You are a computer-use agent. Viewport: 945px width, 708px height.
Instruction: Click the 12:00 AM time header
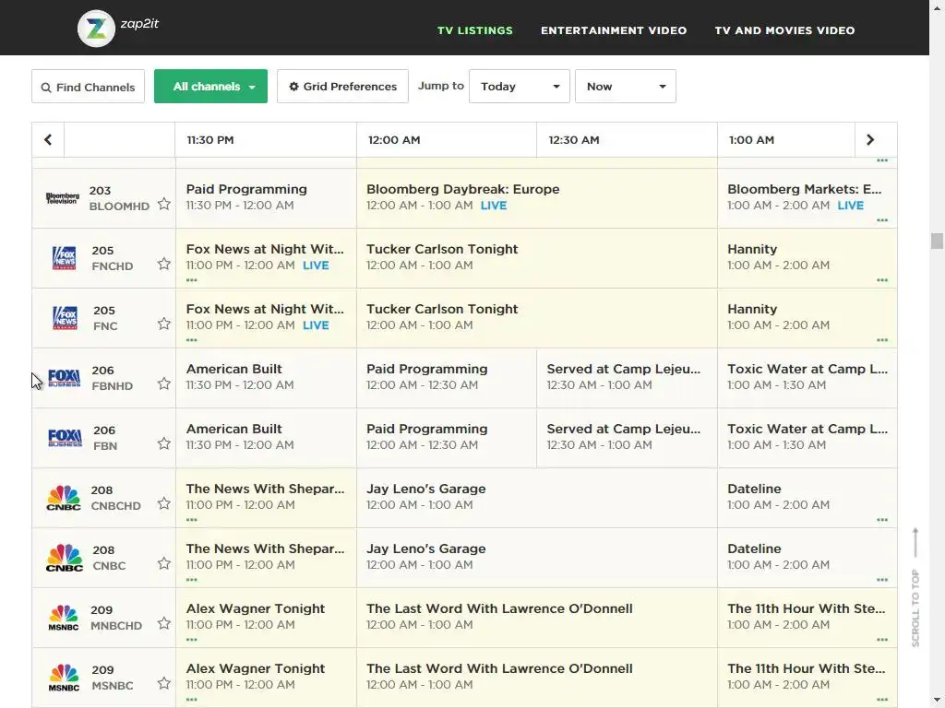tap(394, 140)
